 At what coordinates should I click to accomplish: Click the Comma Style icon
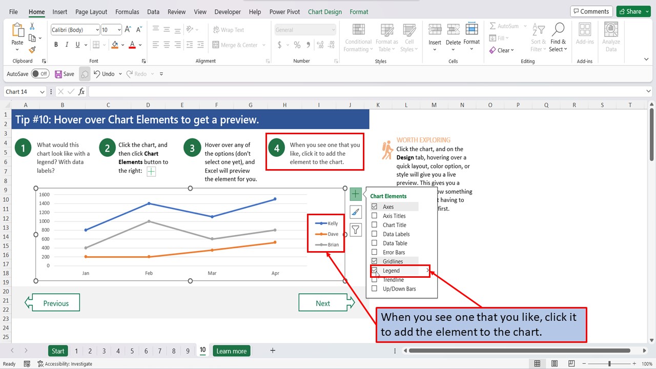(309, 45)
